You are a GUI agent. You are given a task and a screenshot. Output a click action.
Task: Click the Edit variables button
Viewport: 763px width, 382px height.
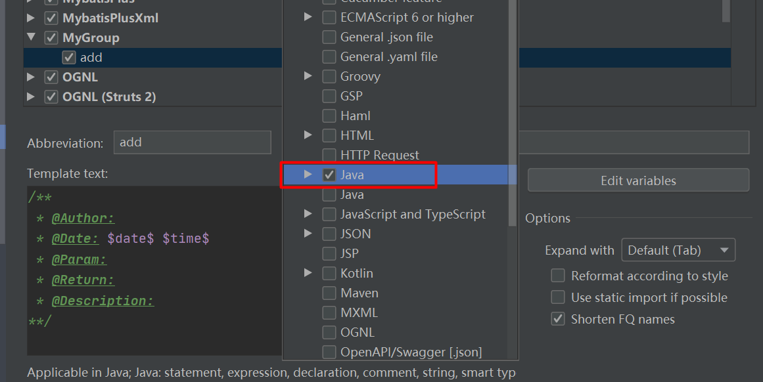(638, 180)
